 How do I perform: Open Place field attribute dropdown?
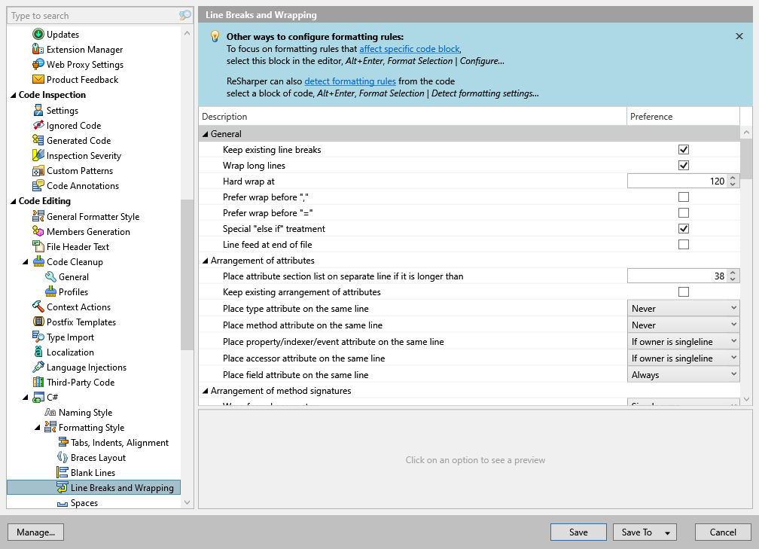pyautogui.click(x=684, y=375)
